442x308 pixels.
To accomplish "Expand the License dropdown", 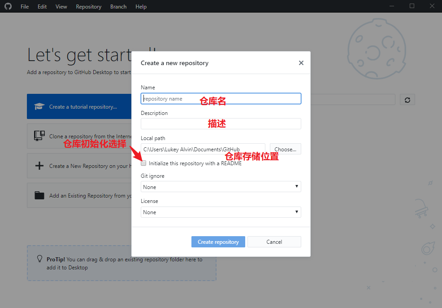I will coord(221,212).
